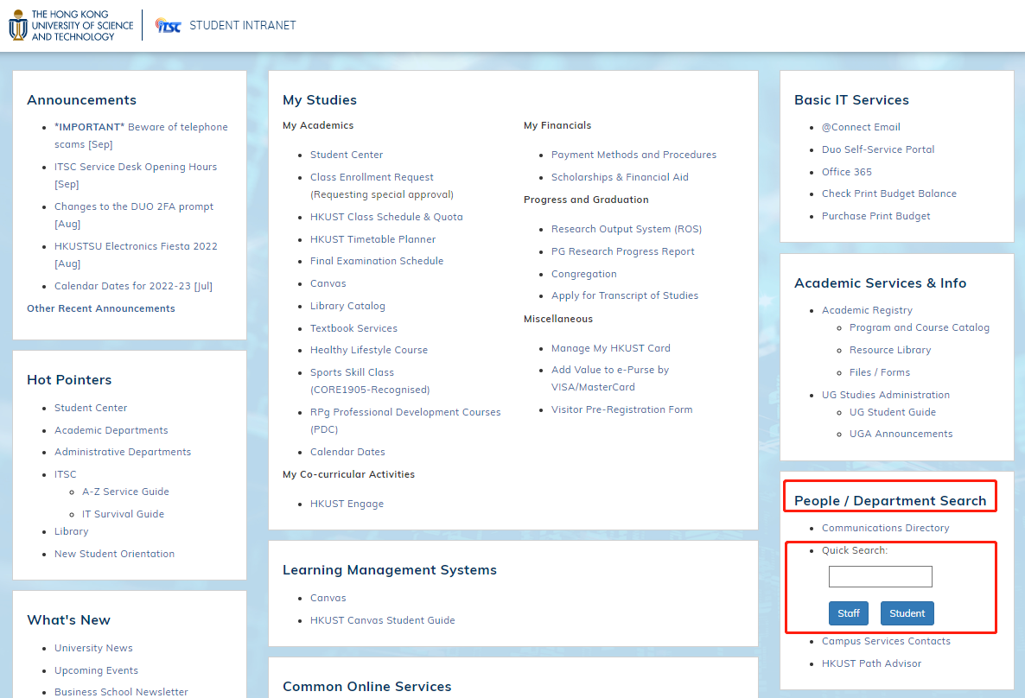Image resolution: width=1025 pixels, height=698 pixels.
Task: Open HKUST Path Advisor
Action: point(871,663)
